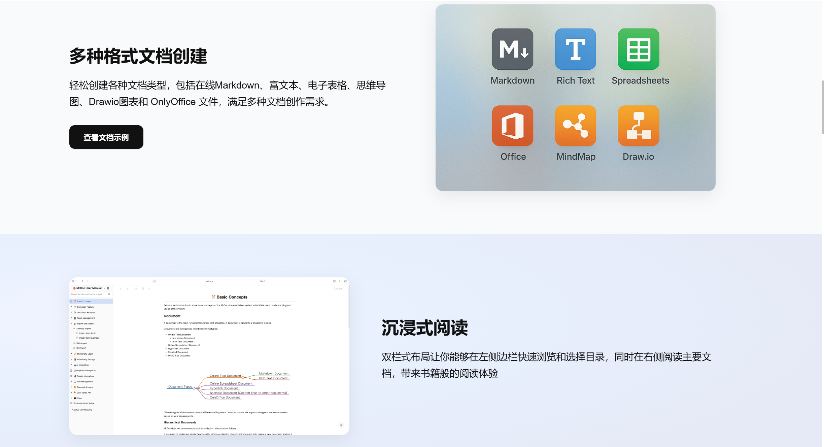Click the round floating menu button in doc preview
The image size is (824, 447).
pyautogui.click(x=341, y=425)
